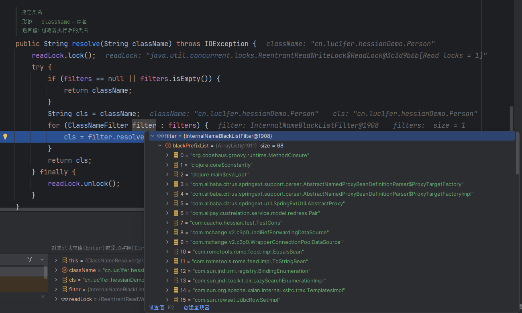The width and height of the screenshot is (522, 313).
Task: Click the element icon of entry 7
Action: coord(176,223)
